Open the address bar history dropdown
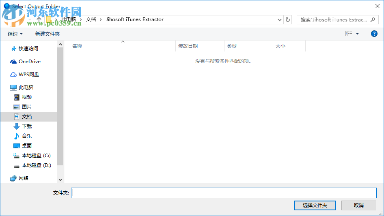Viewport: 384px width, 216px height. click(x=279, y=20)
